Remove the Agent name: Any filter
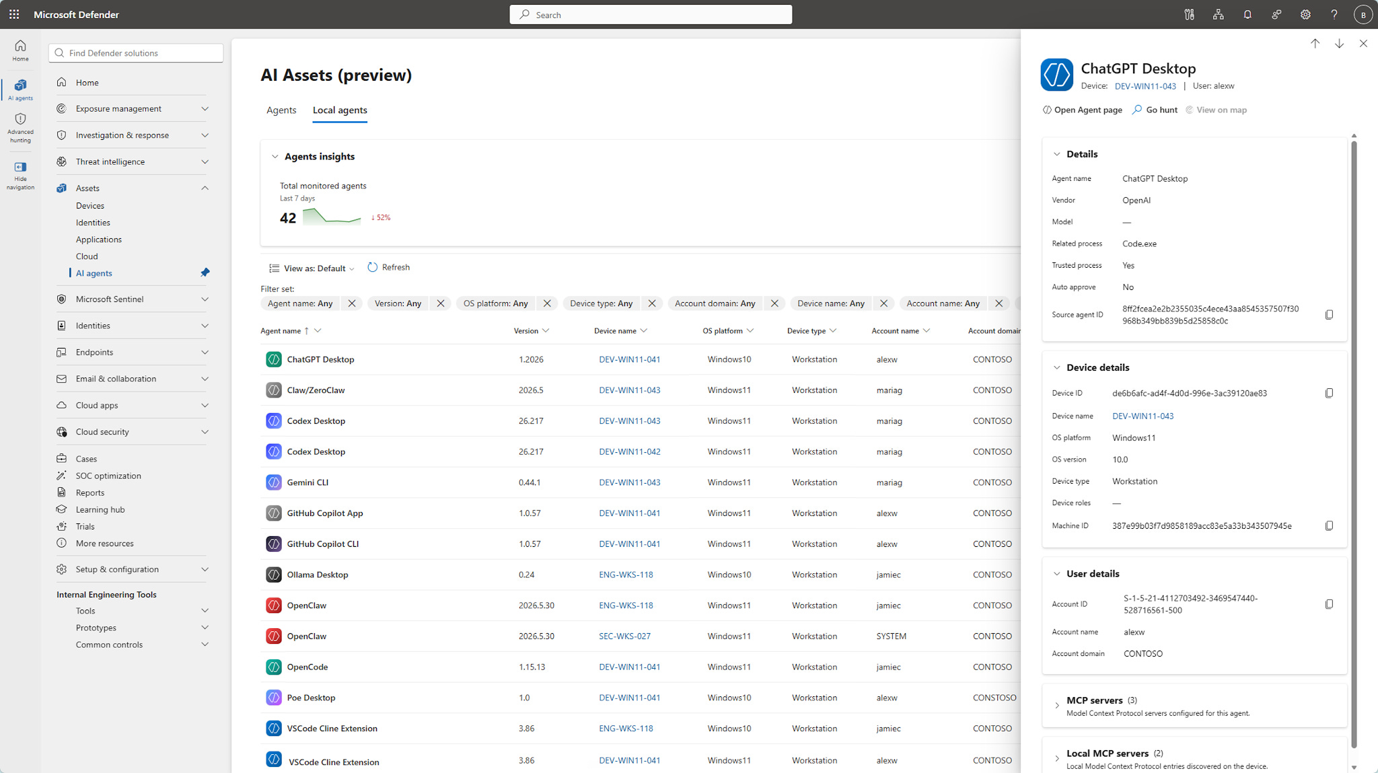This screenshot has height=773, width=1378. point(352,303)
